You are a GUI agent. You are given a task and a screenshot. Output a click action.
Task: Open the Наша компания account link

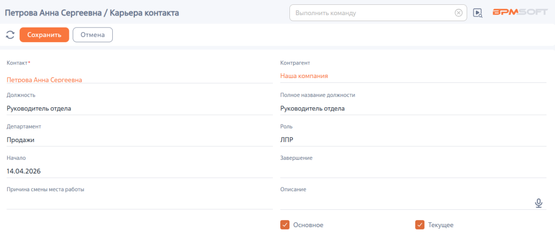[x=304, y=76]
